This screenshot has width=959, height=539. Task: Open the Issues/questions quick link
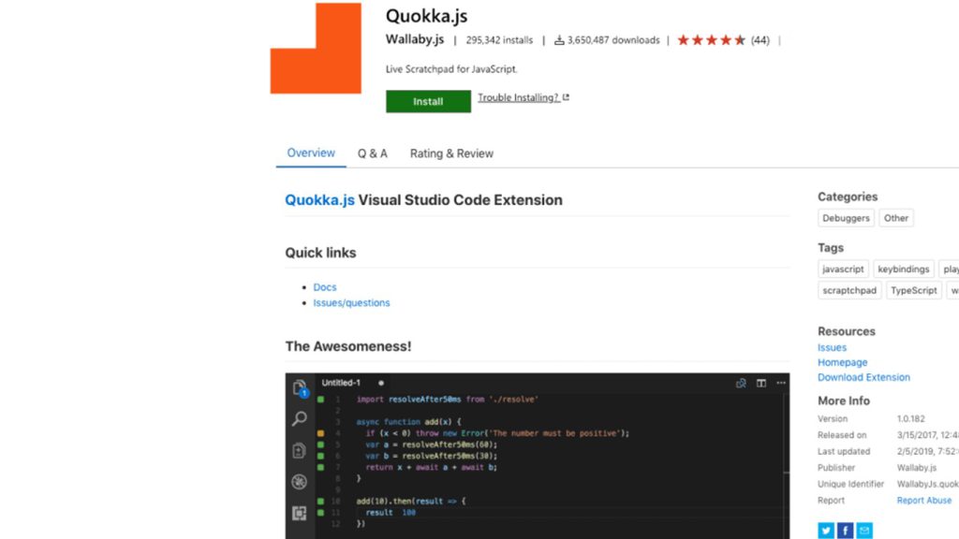tap(352, 303)
